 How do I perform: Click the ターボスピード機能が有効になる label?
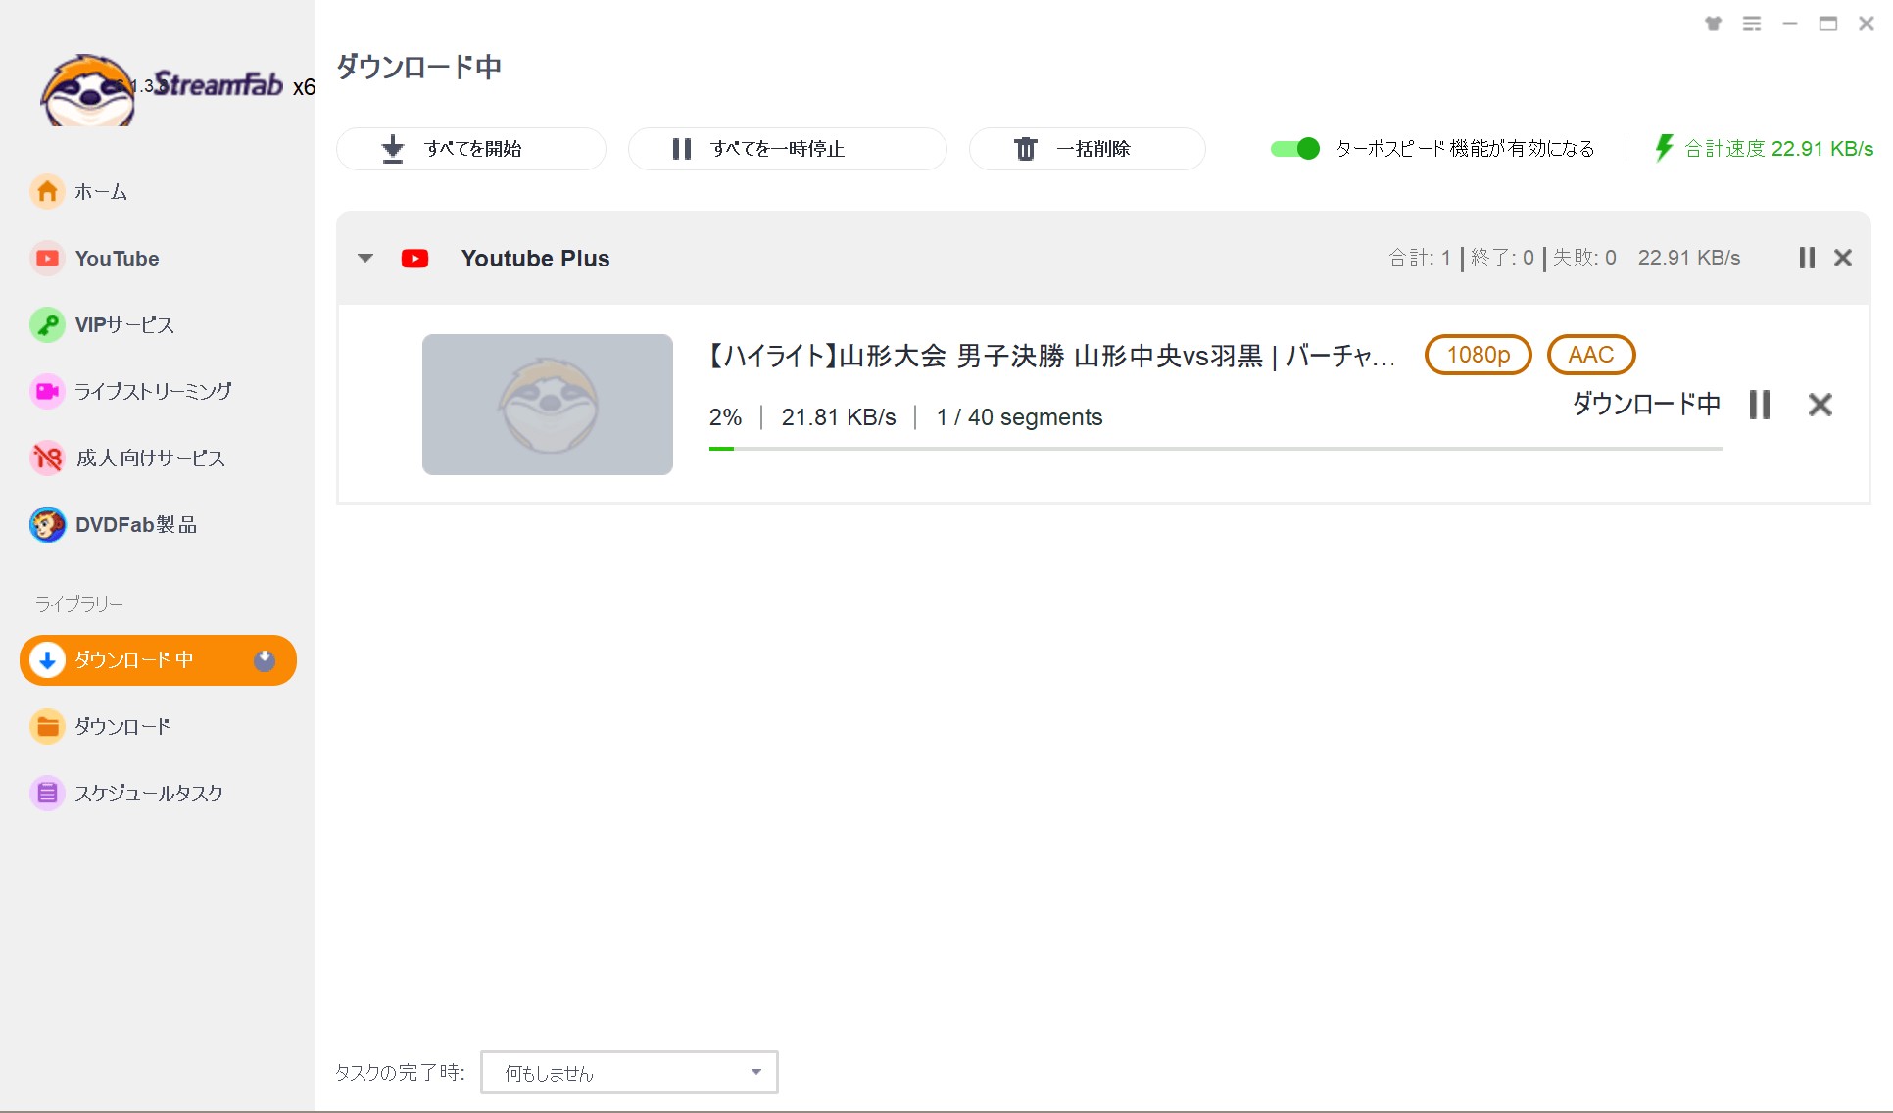tap(1466, 149)
